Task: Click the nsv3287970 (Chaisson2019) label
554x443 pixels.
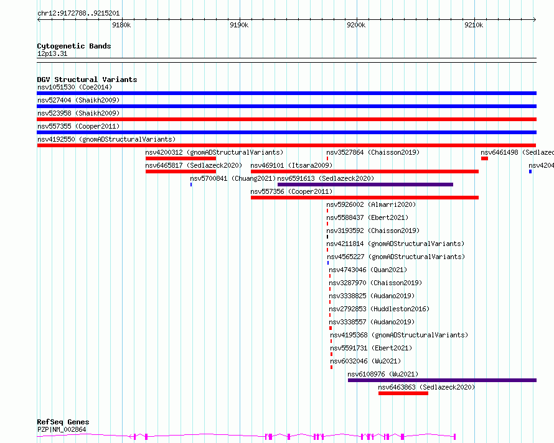Action: [x=375, y=283]
